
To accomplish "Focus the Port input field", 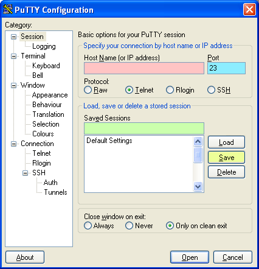I will coord(226,68).
